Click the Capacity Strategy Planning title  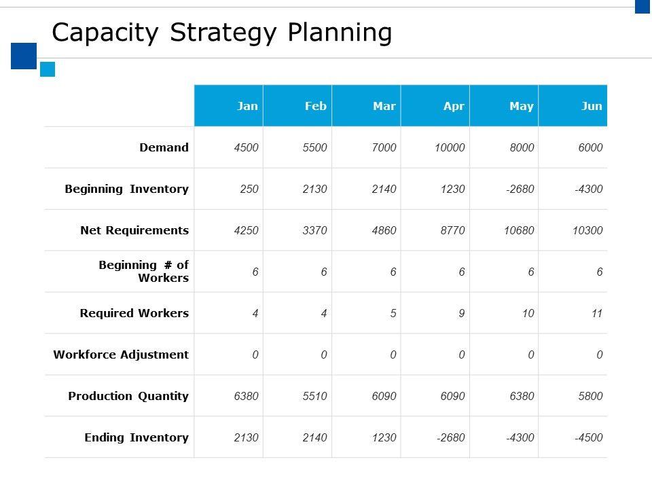pyautogui.click(x=222, y=33)
